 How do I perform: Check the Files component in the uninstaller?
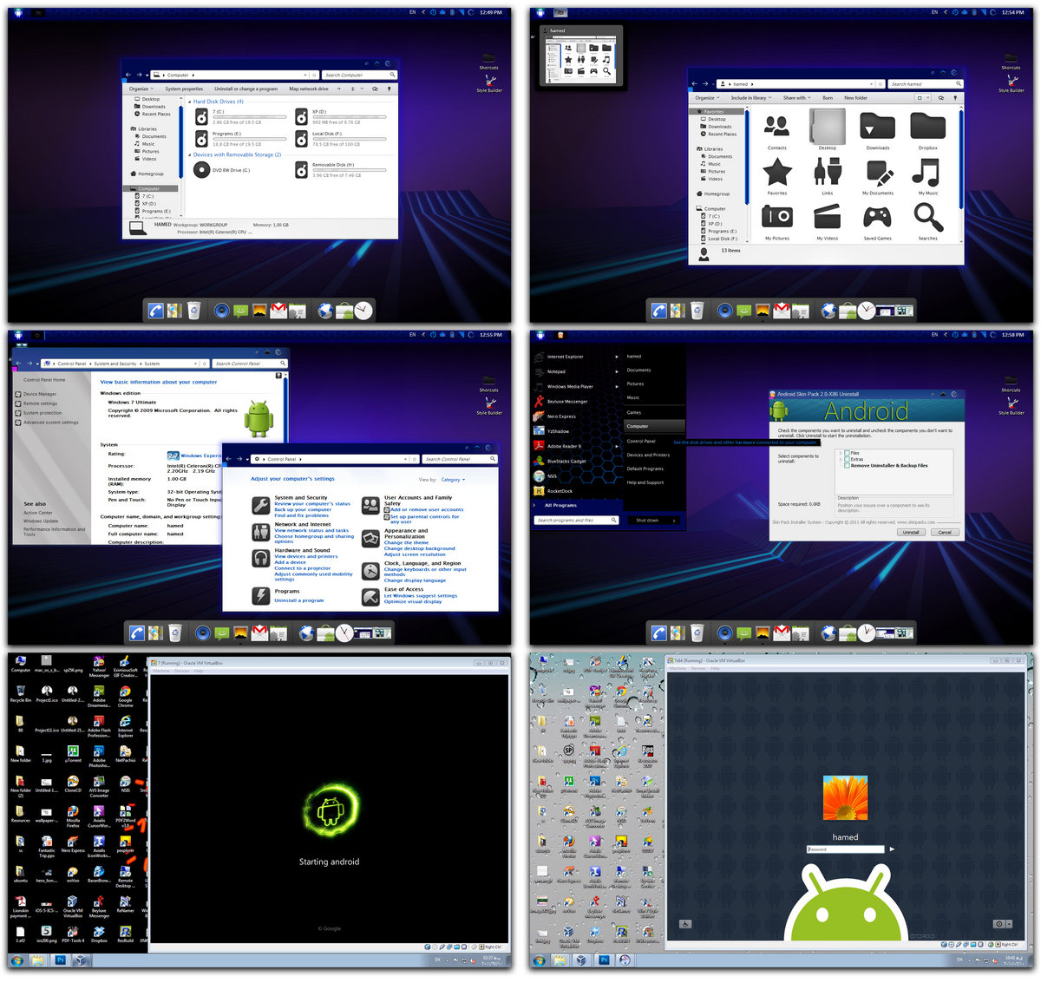click(x=847, y=453)
